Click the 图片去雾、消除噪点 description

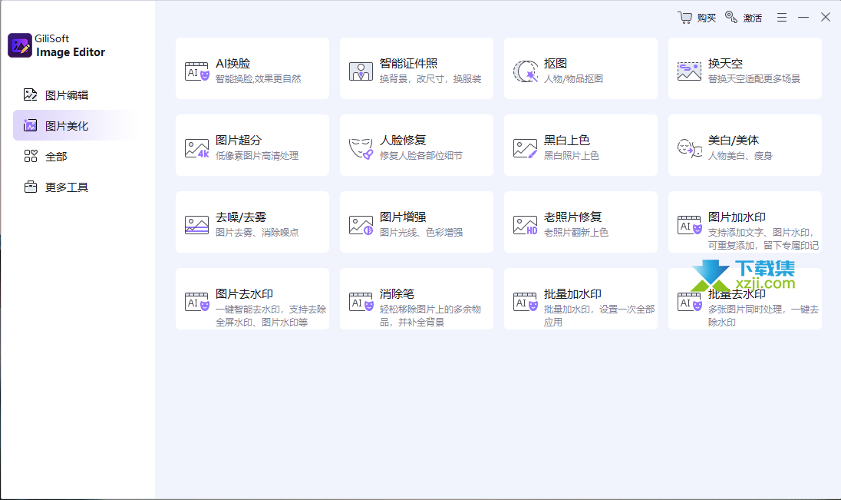257,233
